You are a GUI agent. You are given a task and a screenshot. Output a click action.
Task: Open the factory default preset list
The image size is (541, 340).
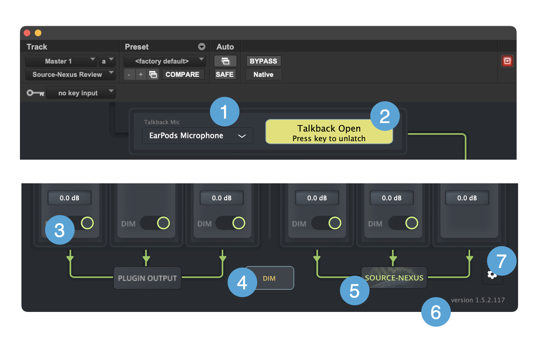pos(164,61)
